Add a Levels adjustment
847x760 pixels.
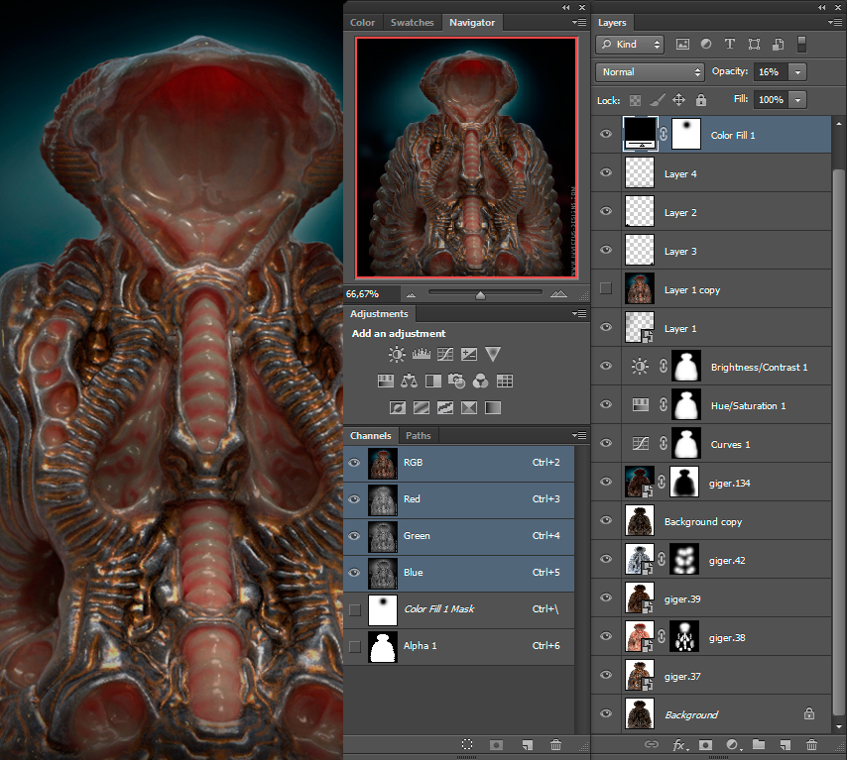pos(421,354)
